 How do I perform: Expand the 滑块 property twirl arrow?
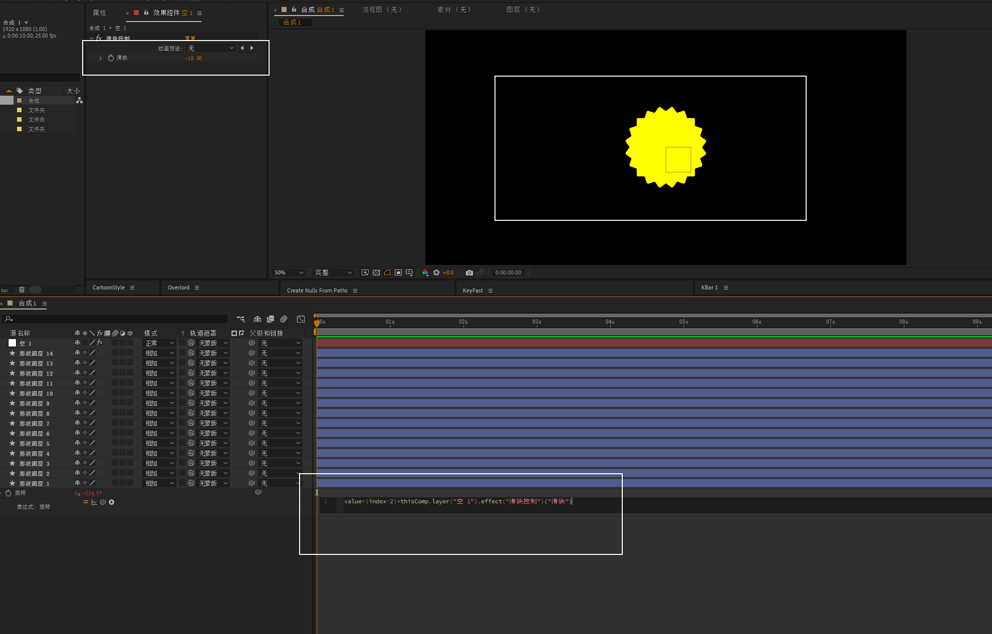pyautogui.click(x=101, y=59)
